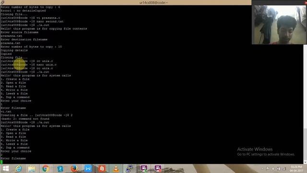Click 'Copying details' output line
Screen dimensions: 307x173
[x=14, y=50]
